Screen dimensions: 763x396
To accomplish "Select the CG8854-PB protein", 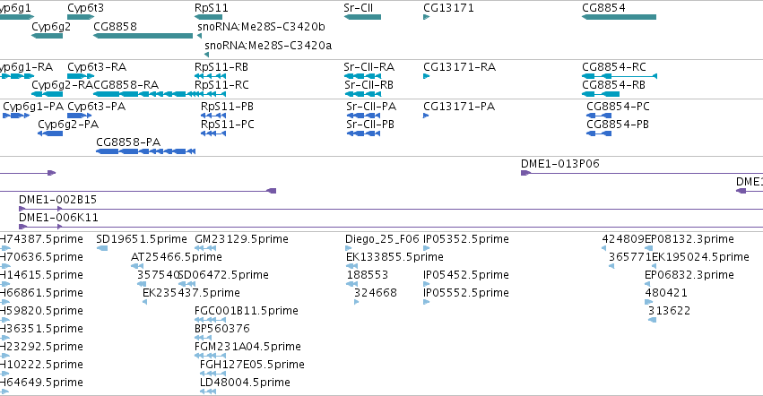I will (x=599, y=133).
